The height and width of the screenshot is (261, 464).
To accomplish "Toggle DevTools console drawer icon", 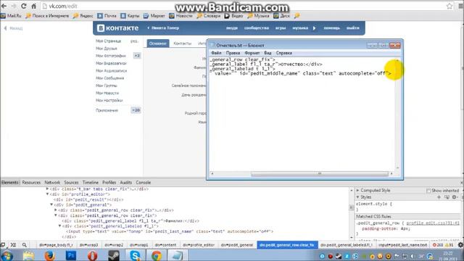I will tap(13, 245).
